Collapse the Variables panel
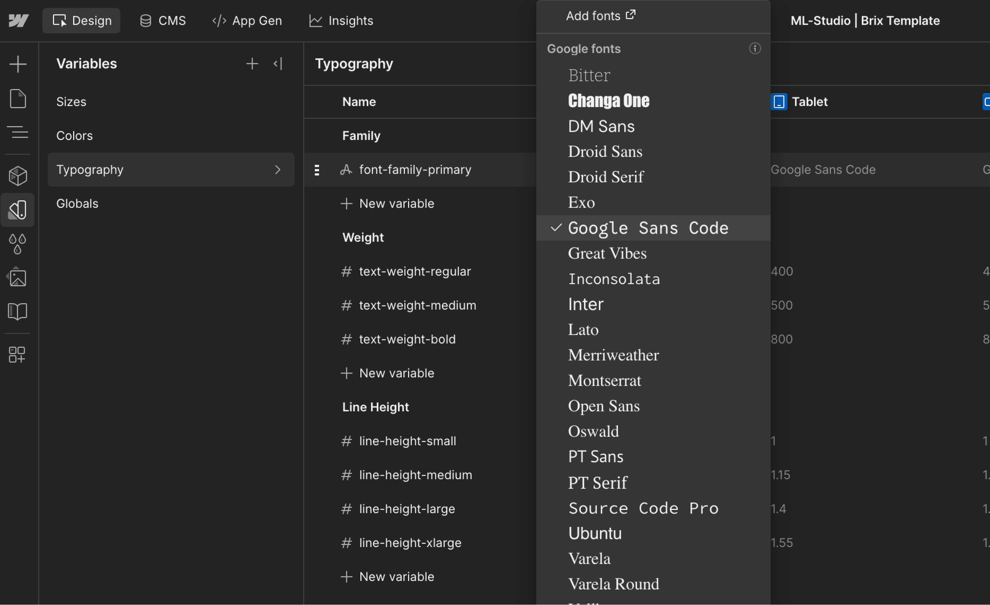This screenshot has height=605, width=990. pyautogui.click(x=277, y=64)
